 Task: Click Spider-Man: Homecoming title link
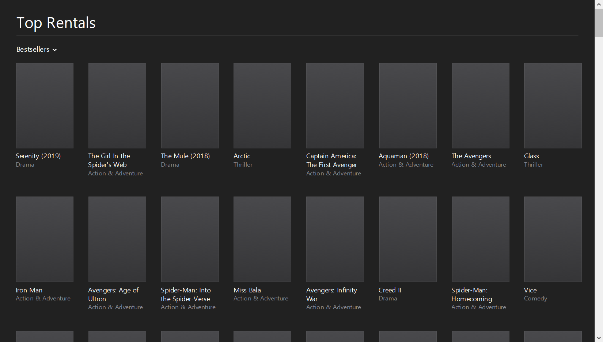click(x=472, y=295)
